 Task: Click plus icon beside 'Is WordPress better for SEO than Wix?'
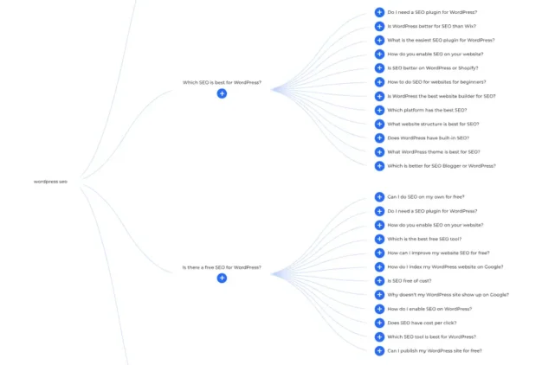tap(379, 26)
